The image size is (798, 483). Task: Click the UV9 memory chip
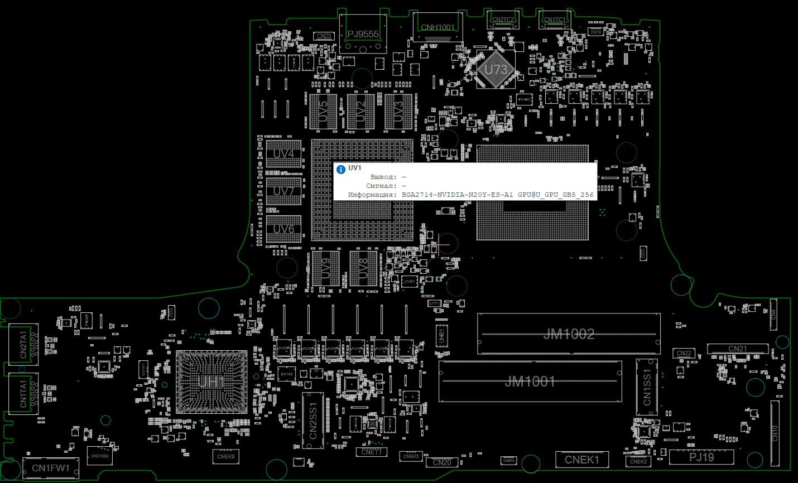[x=326, y=268]
